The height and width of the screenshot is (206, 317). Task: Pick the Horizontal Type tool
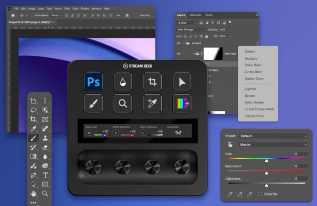pyautogui.click(x=45, y=175)
